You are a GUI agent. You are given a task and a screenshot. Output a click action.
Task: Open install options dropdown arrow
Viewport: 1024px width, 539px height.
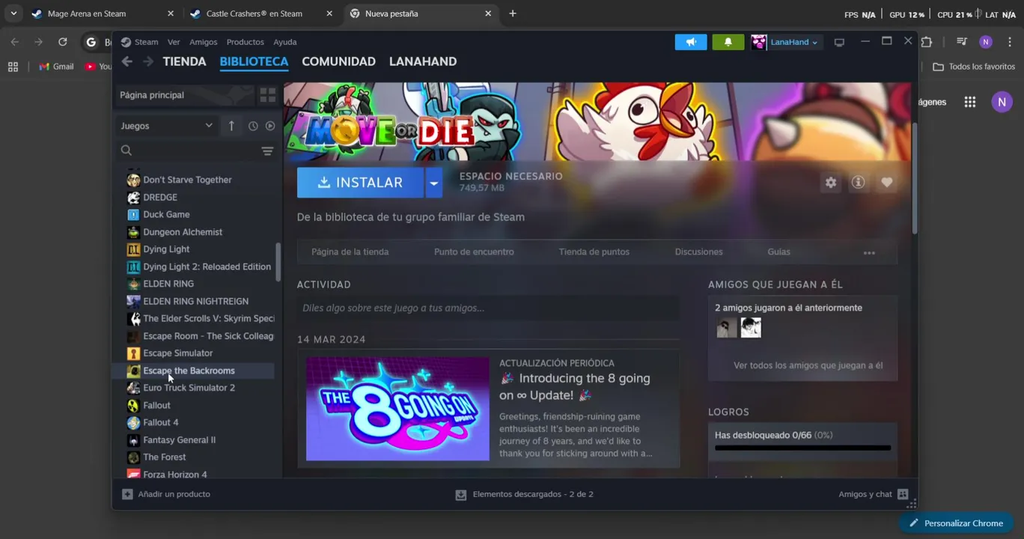433,183
